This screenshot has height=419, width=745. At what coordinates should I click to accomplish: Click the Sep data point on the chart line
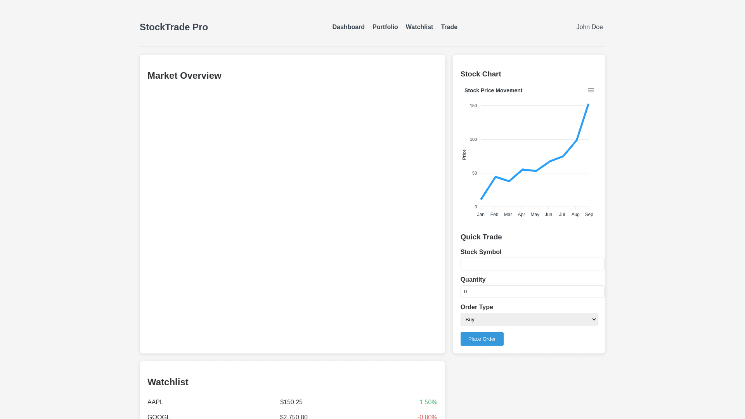tap(588, 105)
